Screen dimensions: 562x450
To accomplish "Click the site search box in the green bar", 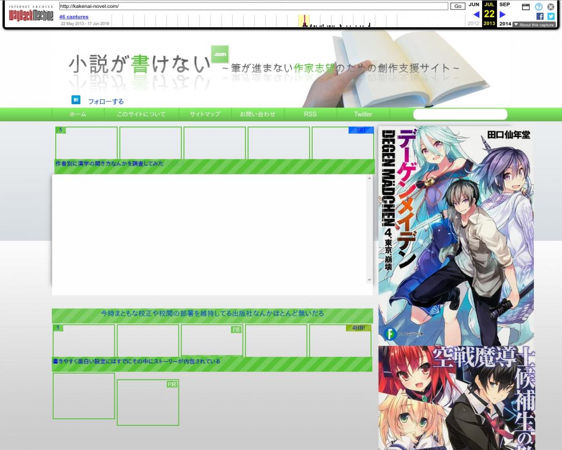I will [x=460, y=114].
